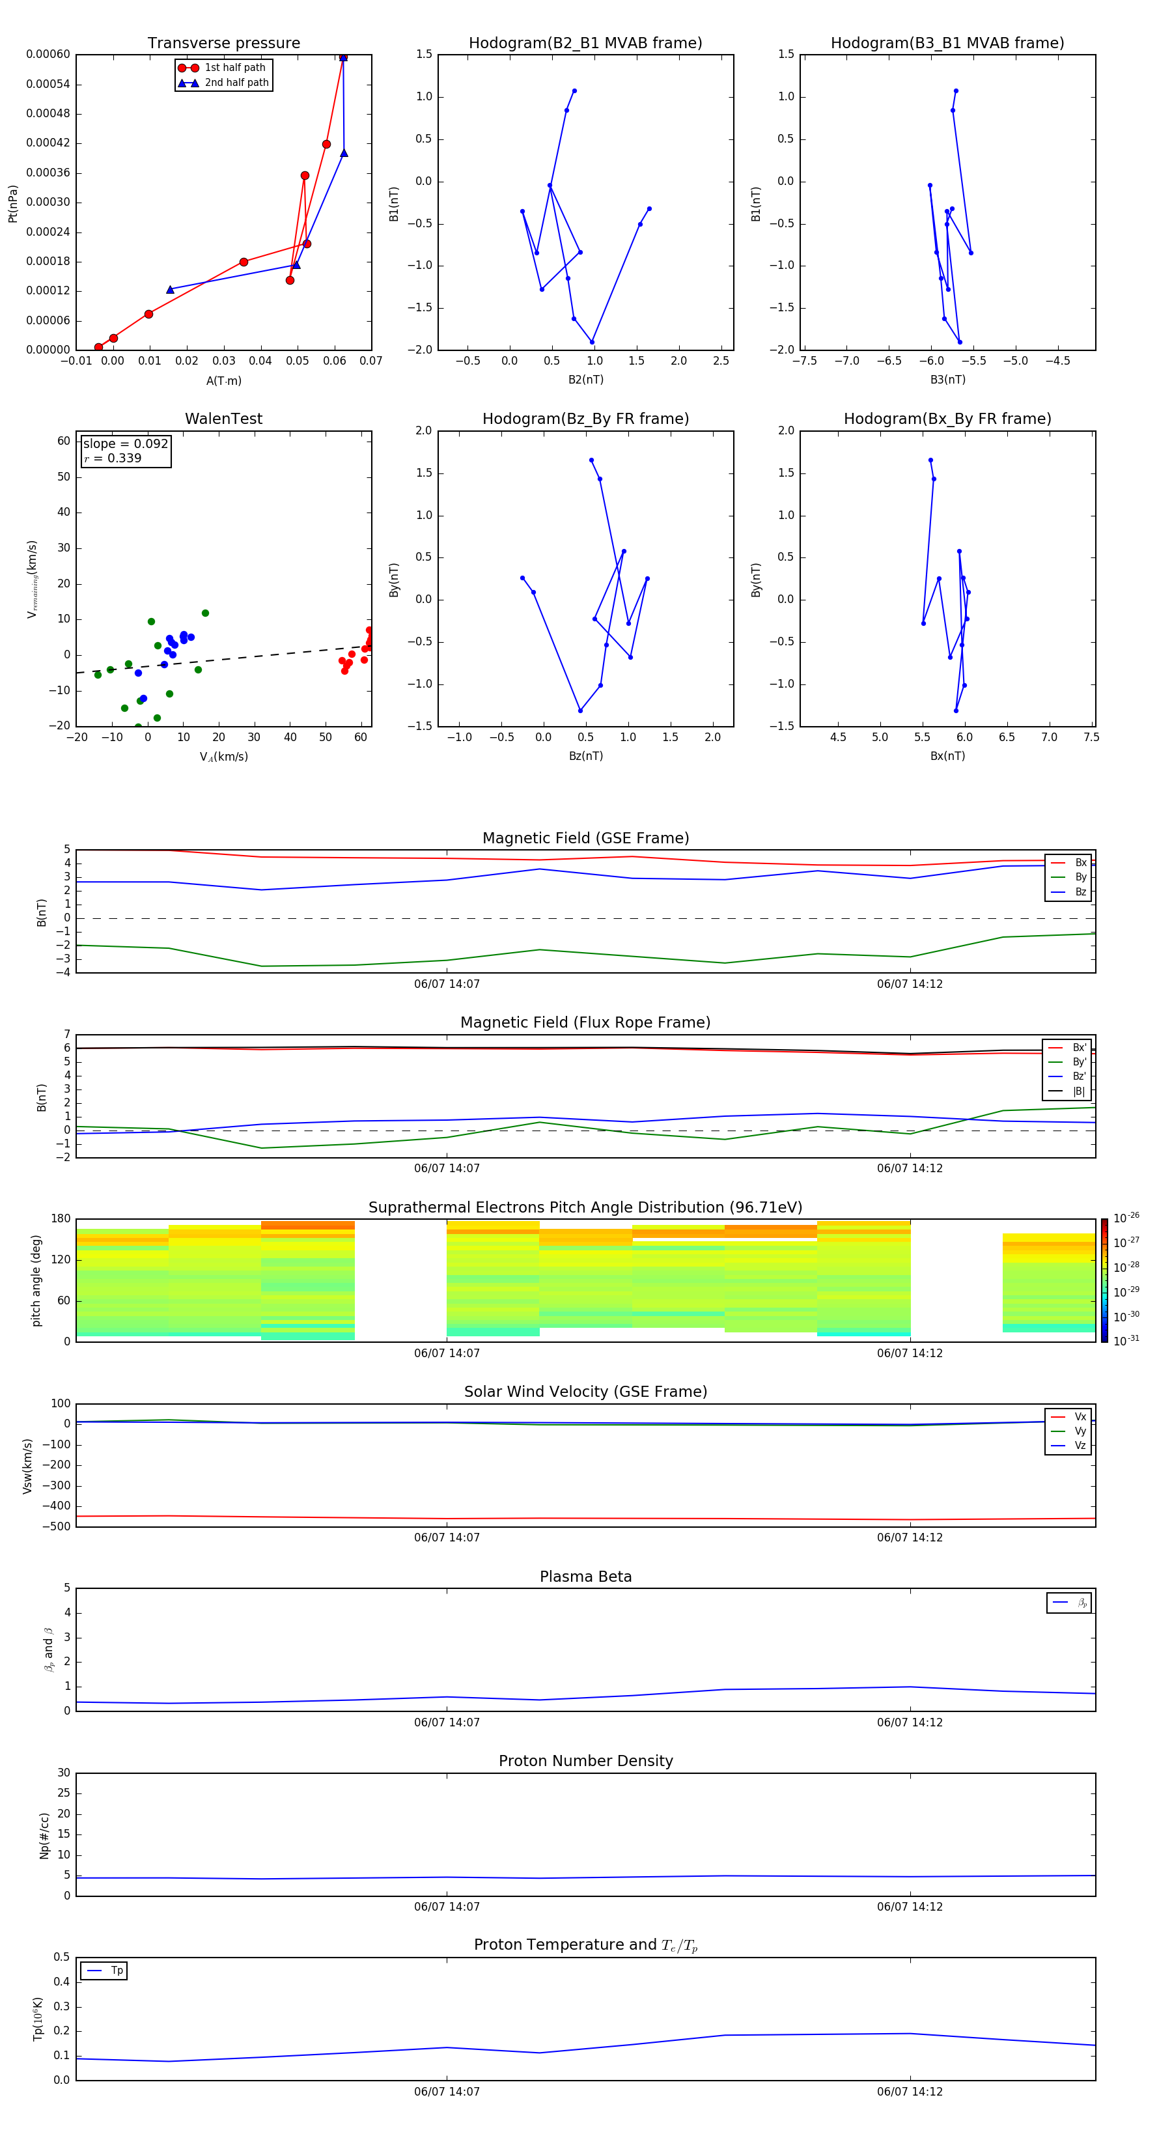The width and height of the screenshot is (1172, 2149).
Task: Click the 'WalenTest' plot title
Action: point(223,419)
